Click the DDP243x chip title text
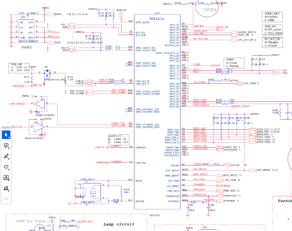The image size is (292, 231). (x=157, y=19)
